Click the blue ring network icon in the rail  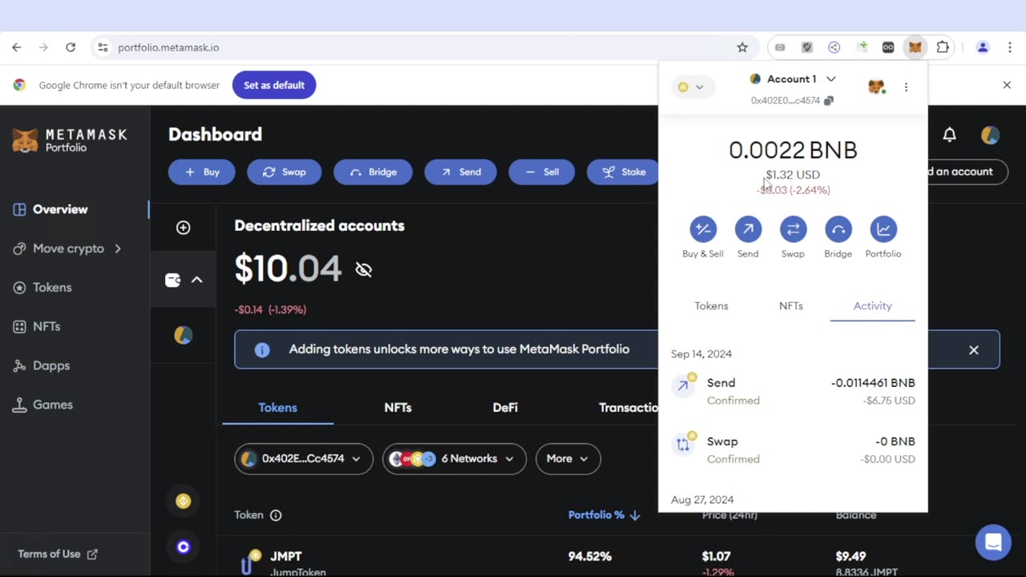coord(184,547)
